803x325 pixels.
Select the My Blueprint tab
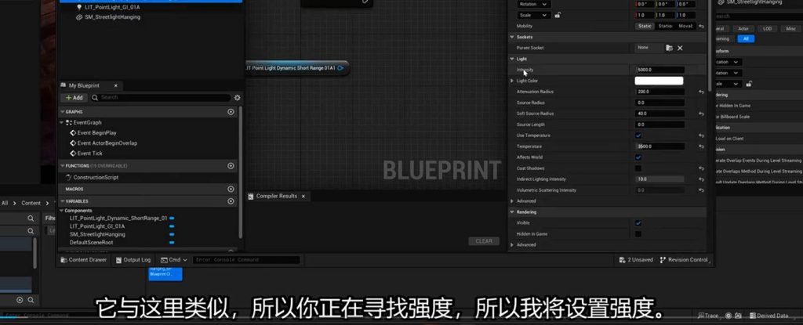tap(85, 85)
